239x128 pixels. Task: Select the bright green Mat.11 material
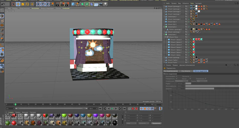64,116
